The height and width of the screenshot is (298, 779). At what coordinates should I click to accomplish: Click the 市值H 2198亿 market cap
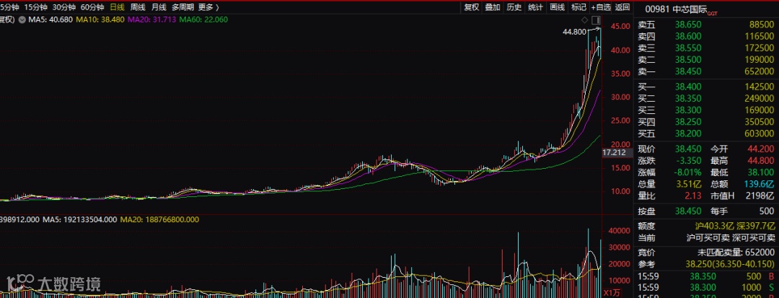761,196
